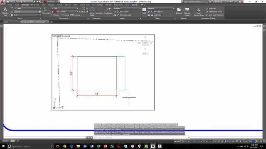The image size is (266, 149).
Task: Click the Linear dimension tool
Action: click(x=56, y=15)
